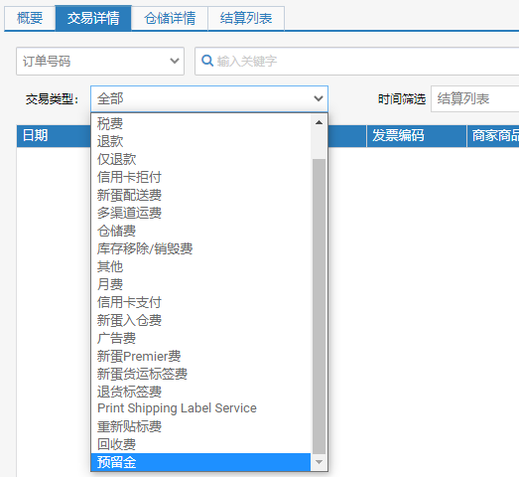The height and width of the screenshot is (477, 519).
Task: Click the dropdown list scroll-down arrow
Action: 319,462
